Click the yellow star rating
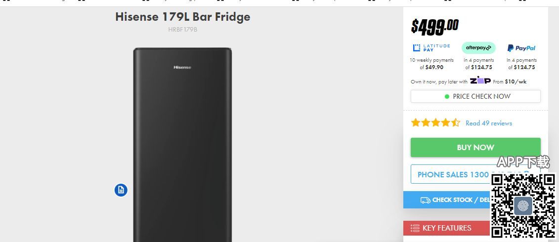Viewport: 559px width, 242px height. tap(435, 123)
